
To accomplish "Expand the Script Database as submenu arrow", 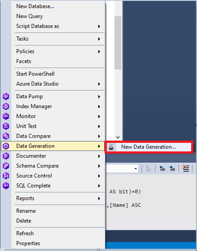I will (99, 27).
